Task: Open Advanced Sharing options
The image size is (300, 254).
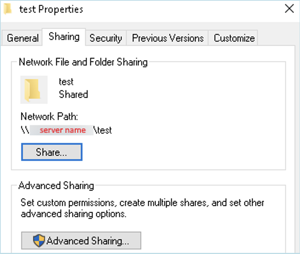Action: [x=81, y=241]
